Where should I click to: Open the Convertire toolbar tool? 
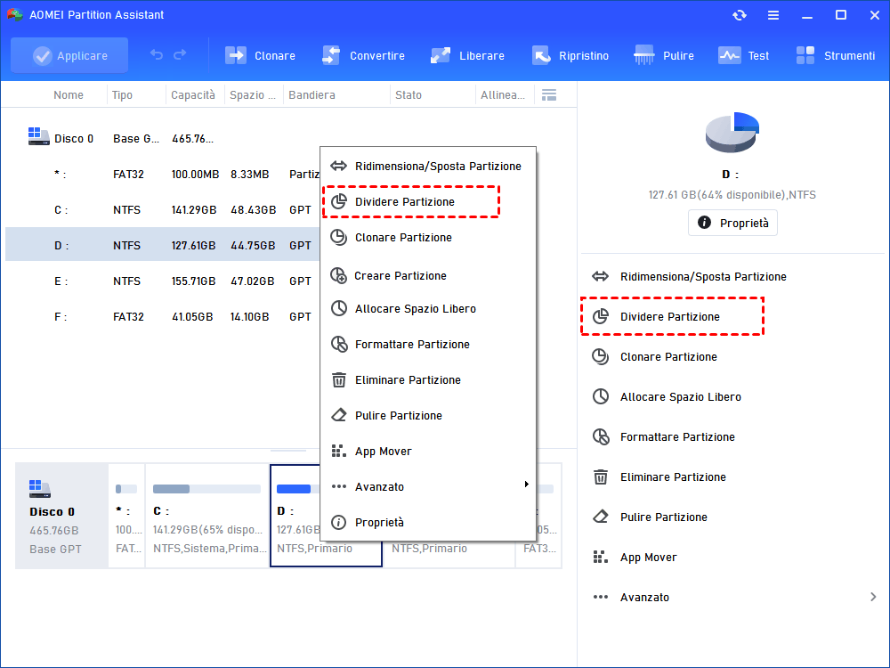[x=363, y=55]
